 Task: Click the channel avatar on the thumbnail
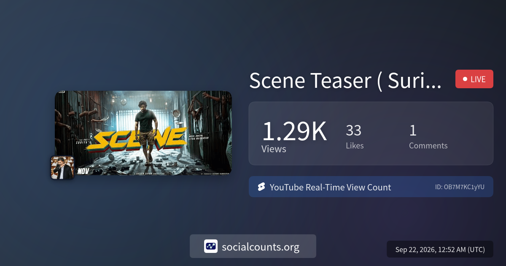[62, 168]
